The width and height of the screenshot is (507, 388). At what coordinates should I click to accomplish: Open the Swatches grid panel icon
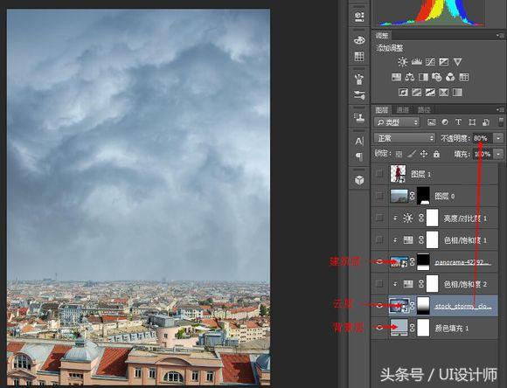359,56
